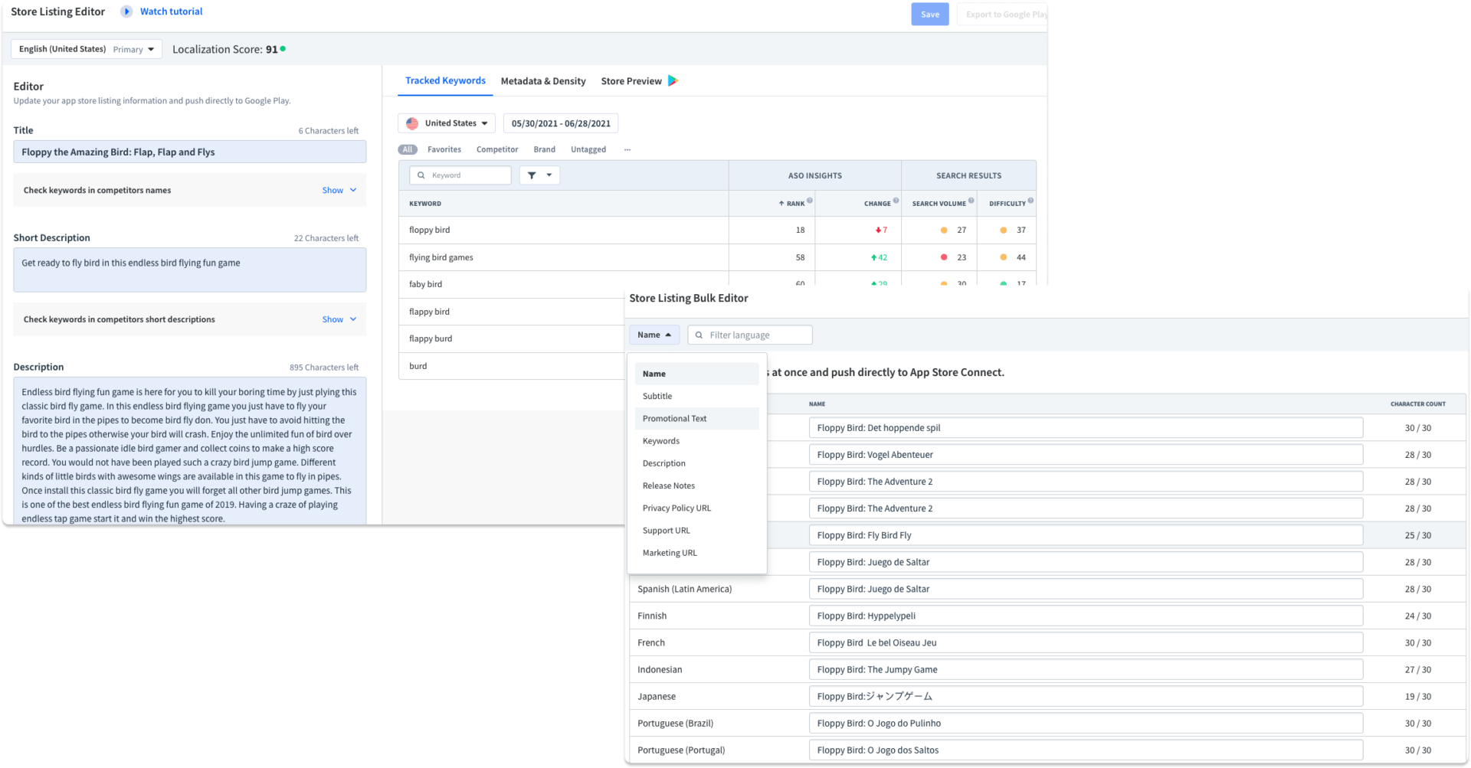Screen dimensions: 1471x768
Task: Open the Store Preview tab
Action: [x=631, y=81]
